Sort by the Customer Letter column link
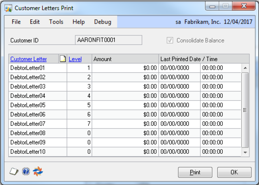 point(28,59)
